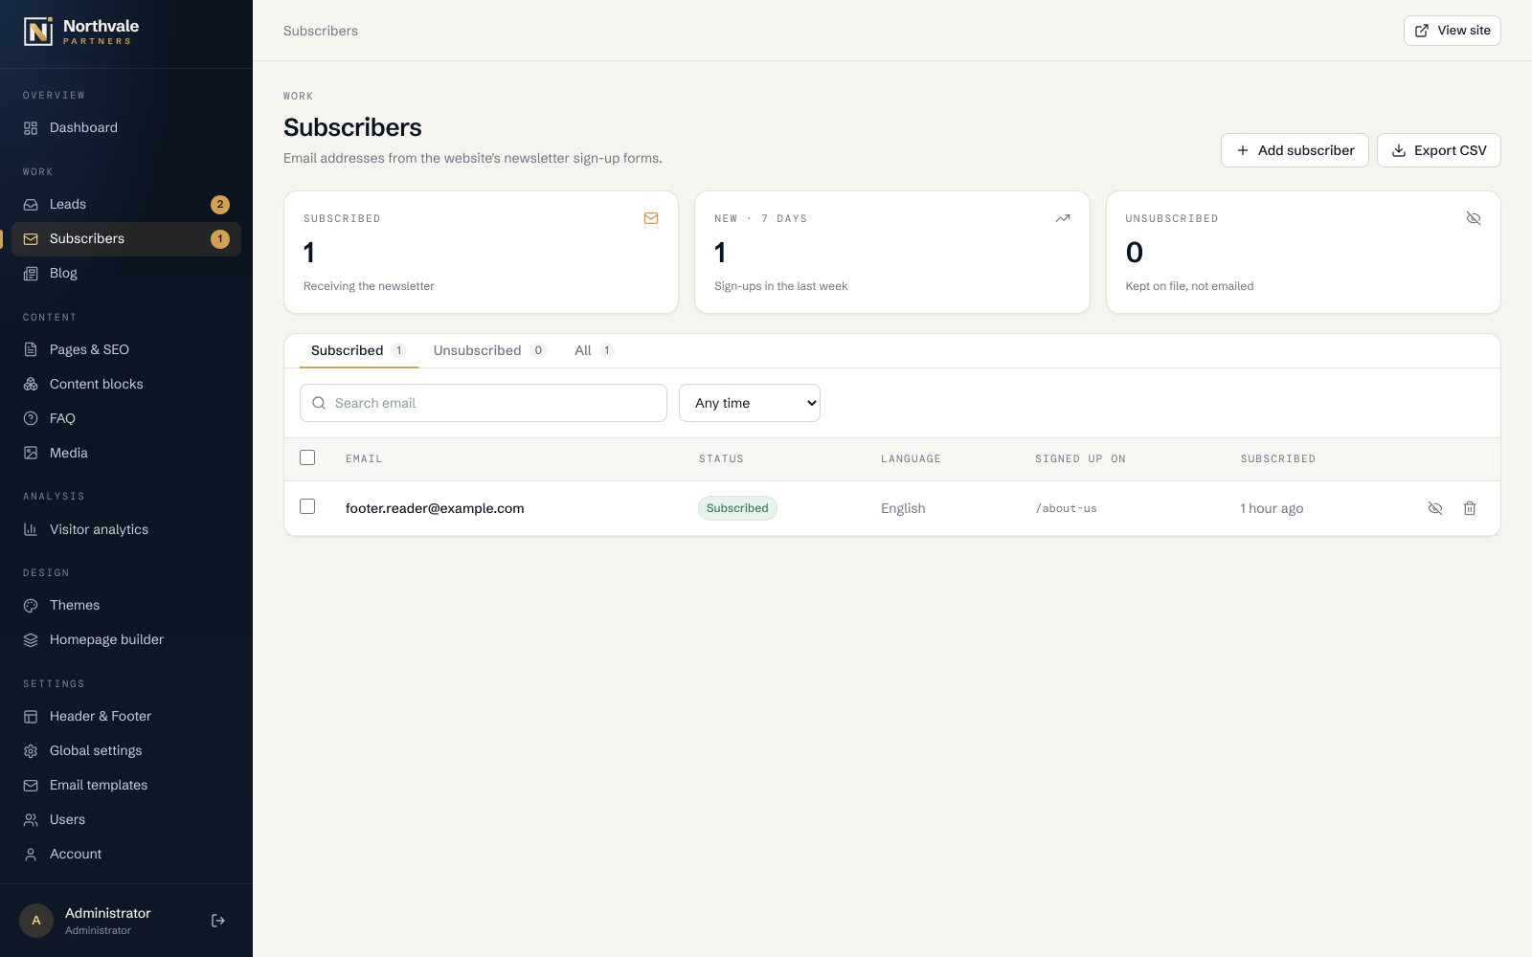Screen dimensions: 1532x957
Task: Open Themes under Design
Action: point(126,606)
